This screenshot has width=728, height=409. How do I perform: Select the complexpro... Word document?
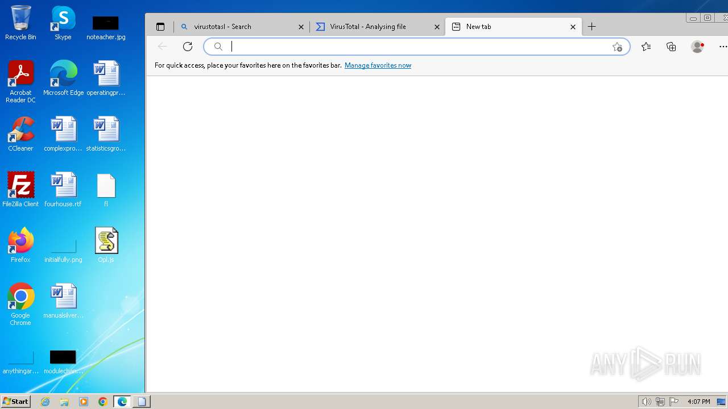coord(63,134)
